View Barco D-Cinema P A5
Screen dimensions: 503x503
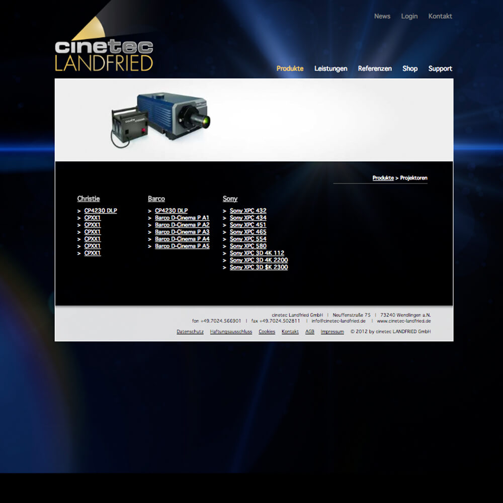pos(182,246)
